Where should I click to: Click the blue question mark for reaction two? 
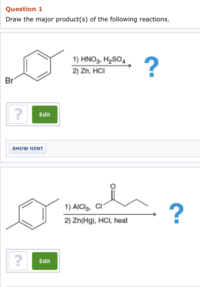coord(176,213)
